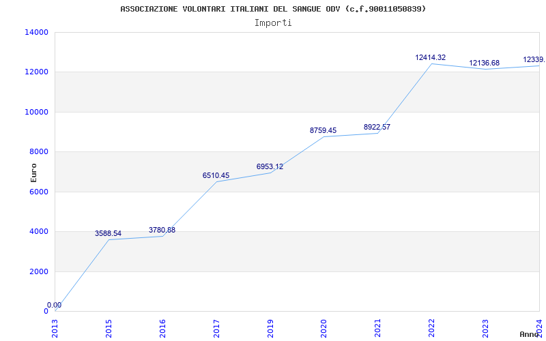Image resolution: width=546 pixels, height=341 pixels.
Task: Click the Importi subtitle
Action: tap(273, 23)
